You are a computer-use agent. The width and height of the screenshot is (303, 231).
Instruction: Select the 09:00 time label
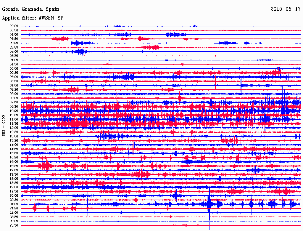pos(14,102)
